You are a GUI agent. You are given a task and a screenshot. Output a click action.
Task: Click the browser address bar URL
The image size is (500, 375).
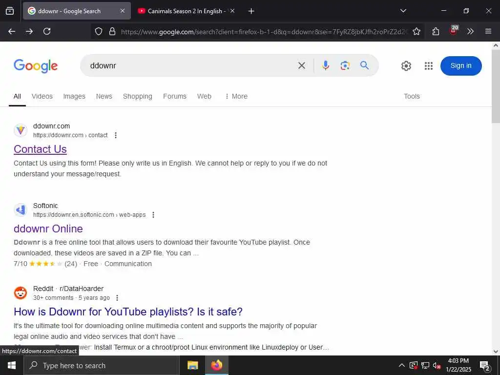coord(264,32)
